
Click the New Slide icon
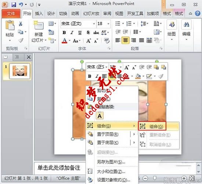tap(39, 25)
